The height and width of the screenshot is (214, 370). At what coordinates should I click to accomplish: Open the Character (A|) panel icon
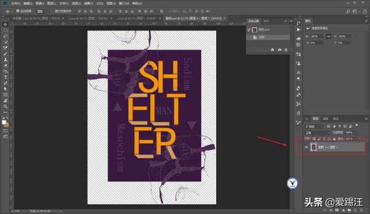point(298,73)
